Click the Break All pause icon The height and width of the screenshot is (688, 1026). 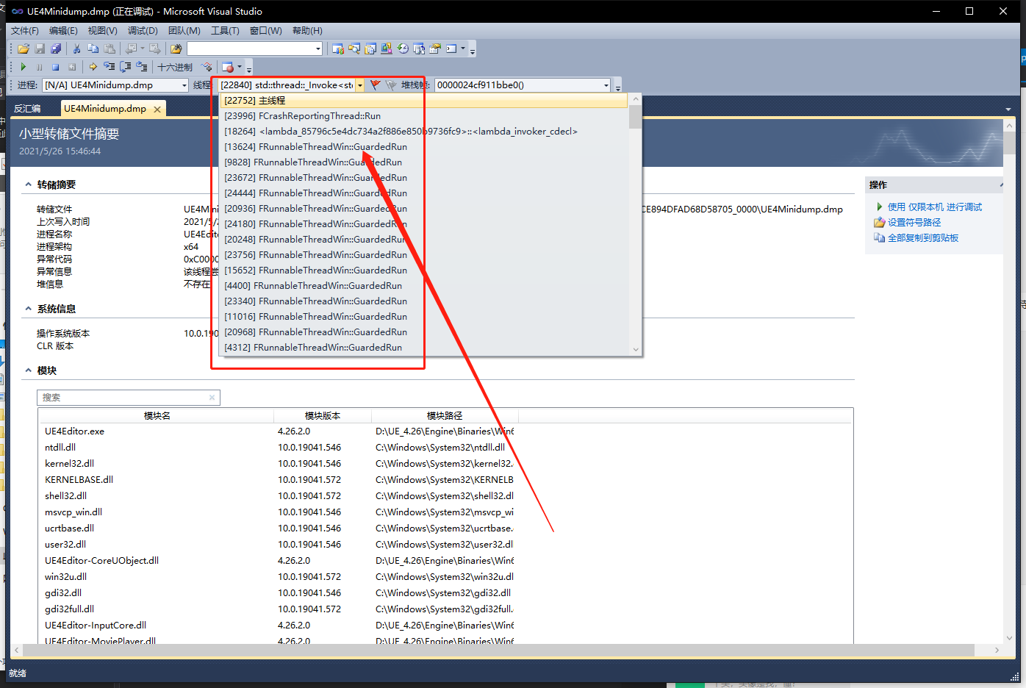pyautogui.click(x=40, y=67)
